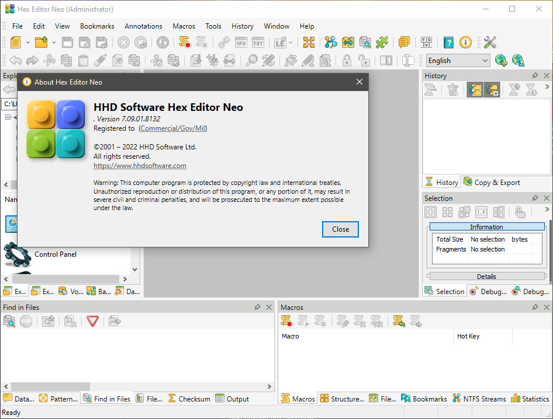Click the Import macro icon with green arrow
553x419 pixels.
tap(399, 321)
